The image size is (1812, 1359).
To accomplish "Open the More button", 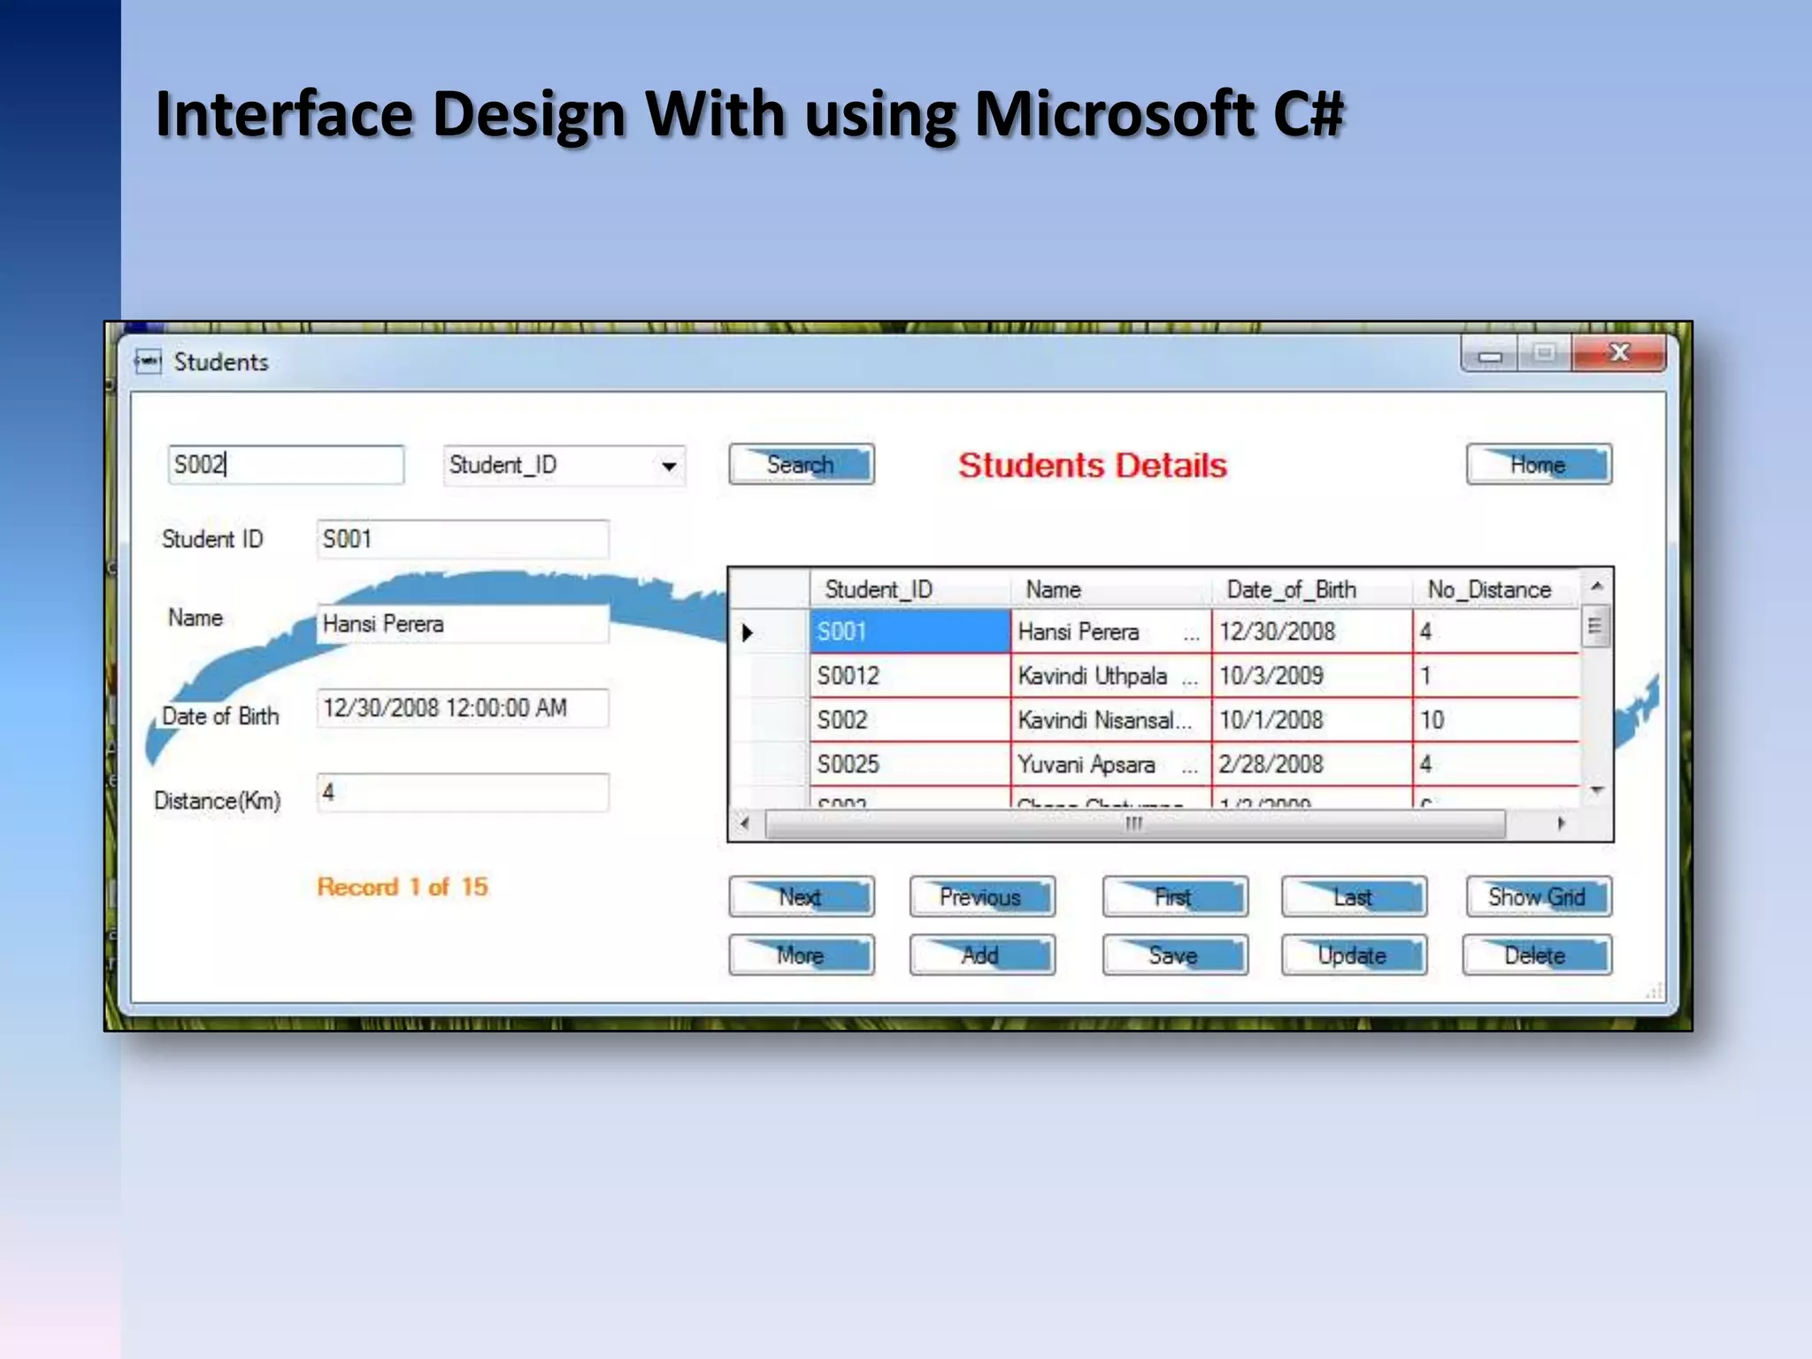I will point(802,955).
